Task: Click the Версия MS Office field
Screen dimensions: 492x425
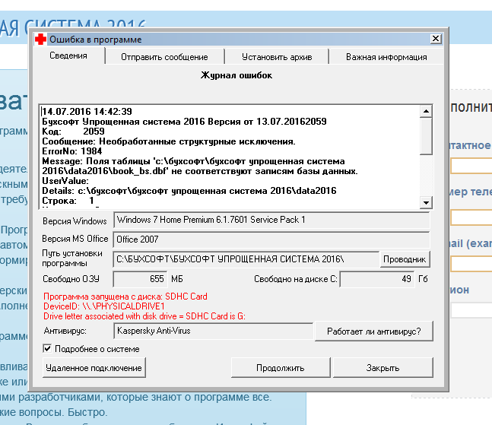Action: (x=271, y=239)
